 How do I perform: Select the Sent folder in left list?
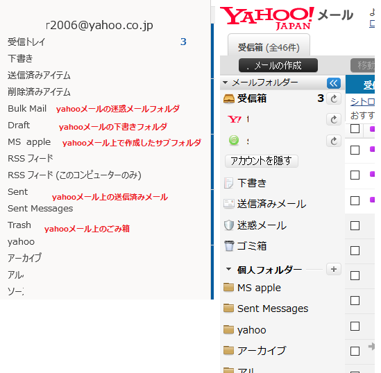tap(18, 192)
